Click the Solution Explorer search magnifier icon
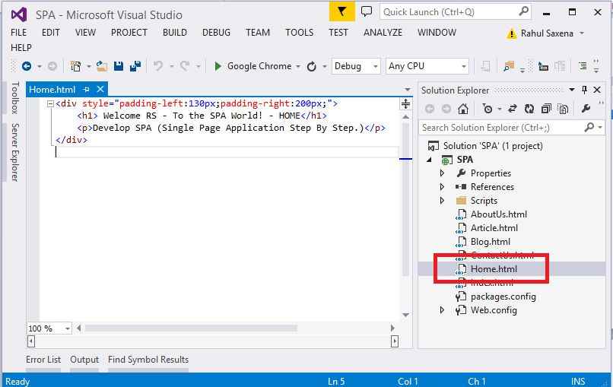Screen dimensions: 613x387 [x=589, y=128]
